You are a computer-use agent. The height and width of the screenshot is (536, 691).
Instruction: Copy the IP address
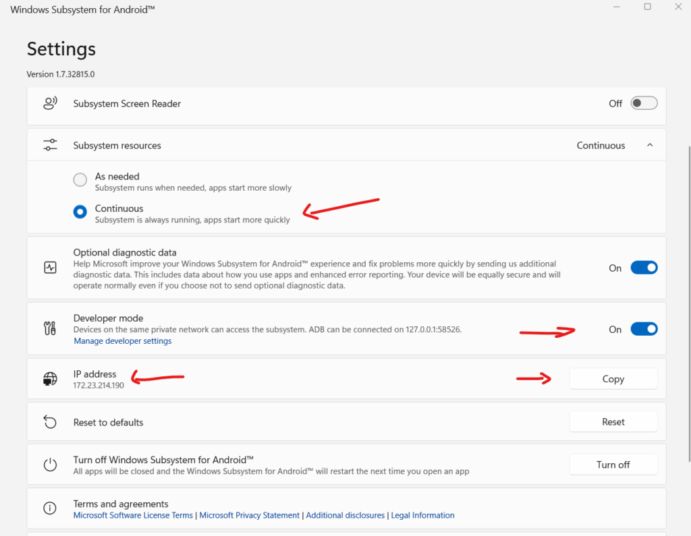pos(613,379)
